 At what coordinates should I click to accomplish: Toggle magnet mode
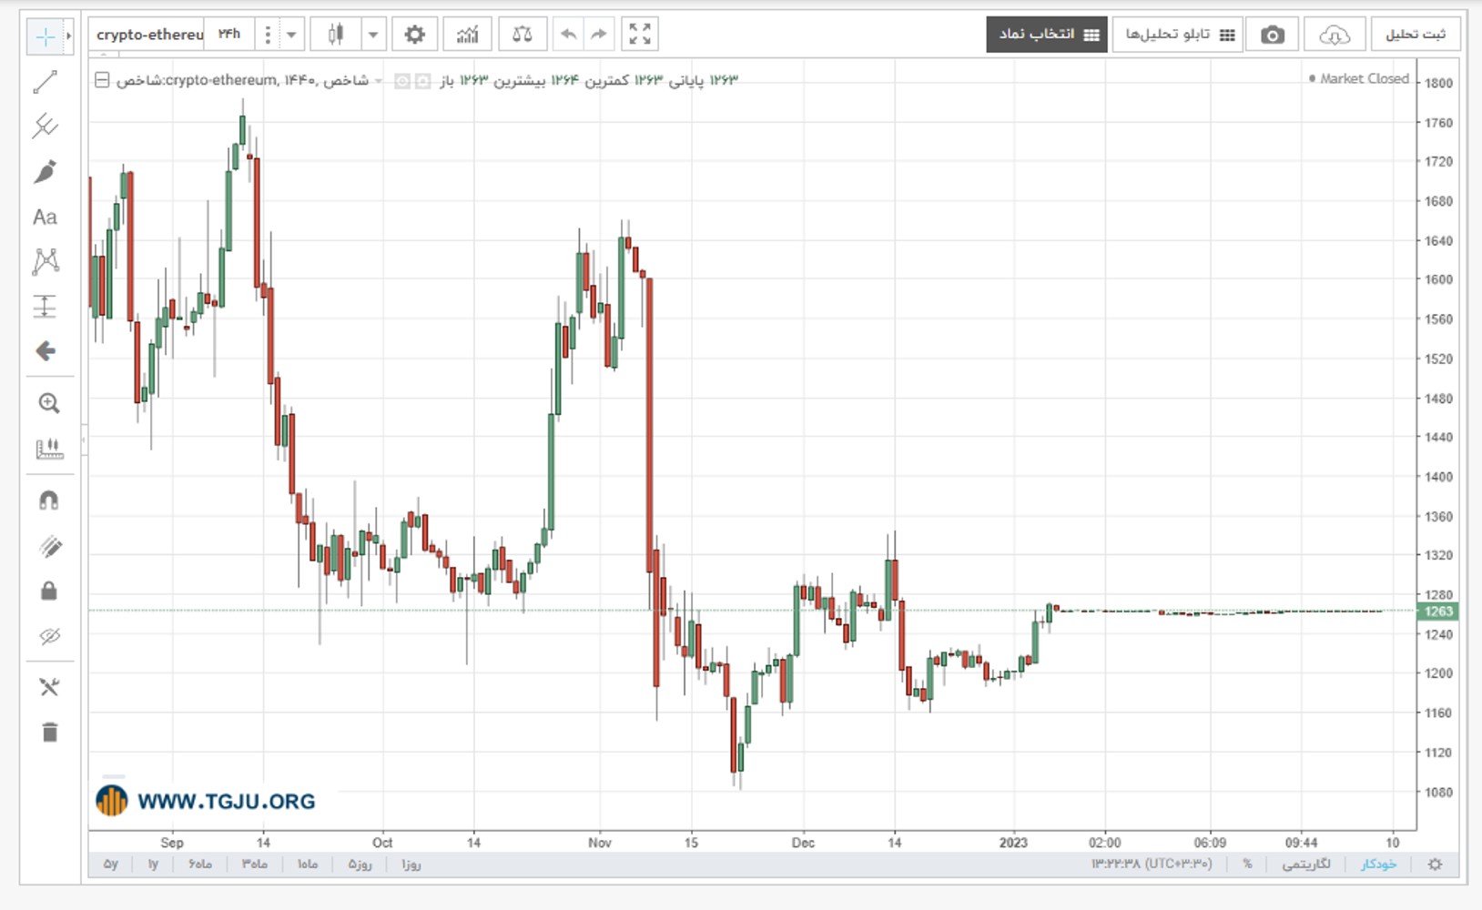[x=49, y=500]
